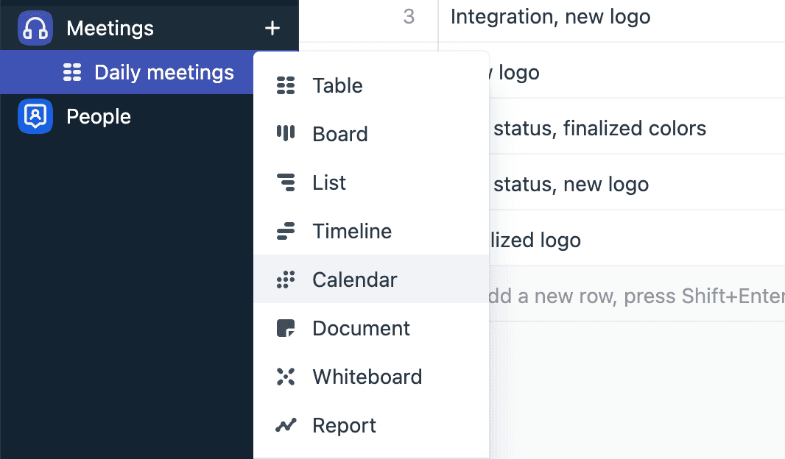785x459 pixels.
Task: Click the Calendar view icon
Action: [x=286, y=280]
